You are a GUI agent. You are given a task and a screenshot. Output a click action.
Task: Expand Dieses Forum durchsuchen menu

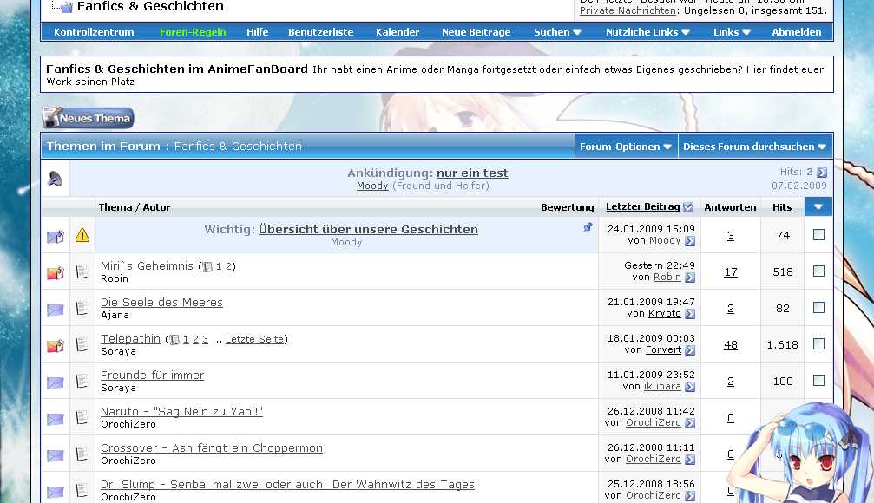pyautogui.click(x=754, y=147)
